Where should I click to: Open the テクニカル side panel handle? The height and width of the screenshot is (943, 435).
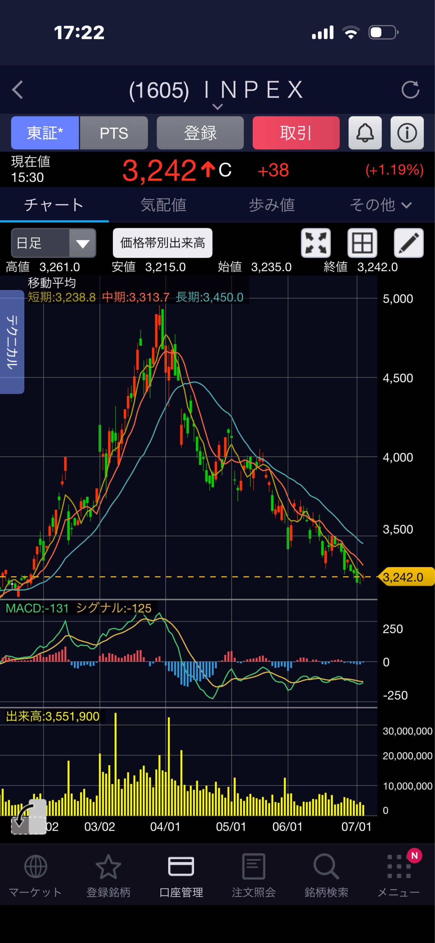click(12, 342)
